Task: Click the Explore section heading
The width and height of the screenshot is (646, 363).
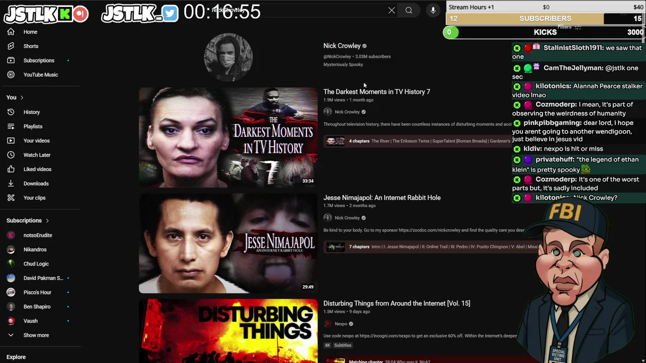Action: coord(16,357)
